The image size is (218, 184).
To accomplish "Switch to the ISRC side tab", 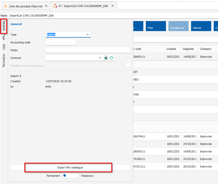I will click(x=4, y=47).
